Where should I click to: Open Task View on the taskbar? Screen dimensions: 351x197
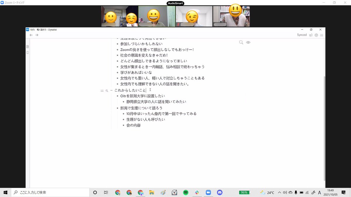coord(106,192)
